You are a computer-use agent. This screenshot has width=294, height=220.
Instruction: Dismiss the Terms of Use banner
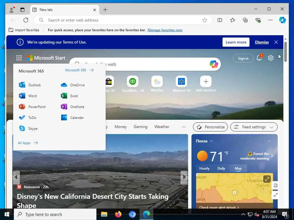(x=262, y=42)
